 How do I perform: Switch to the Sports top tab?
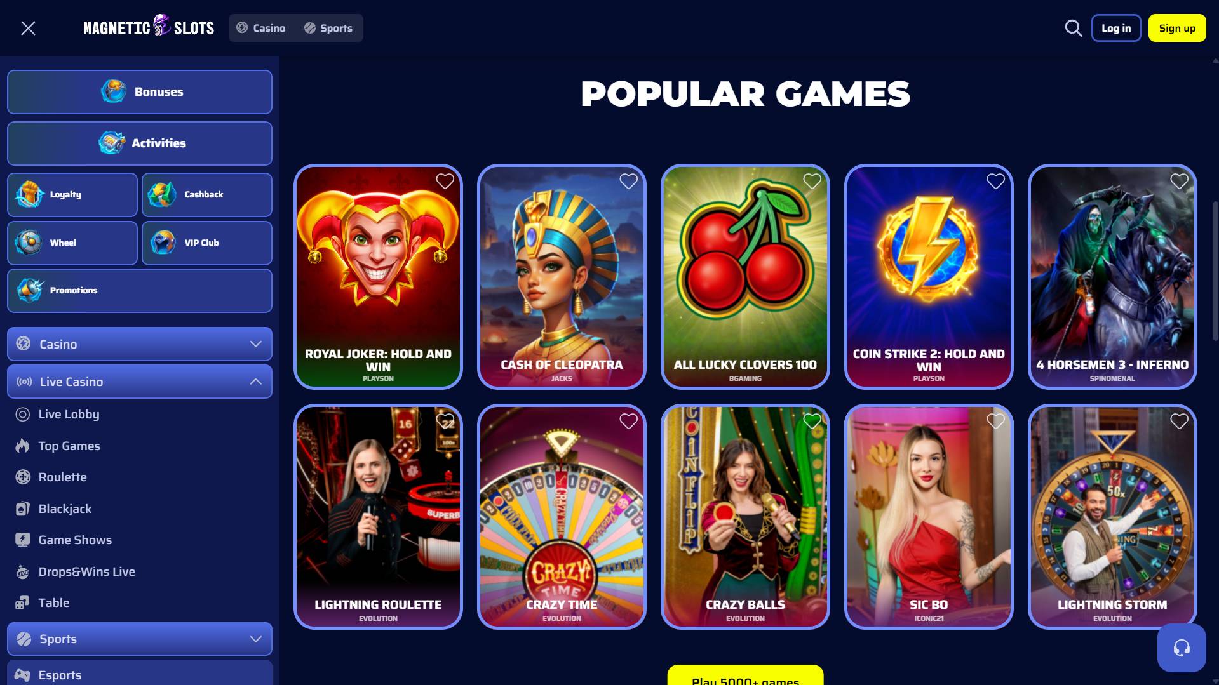328,28
